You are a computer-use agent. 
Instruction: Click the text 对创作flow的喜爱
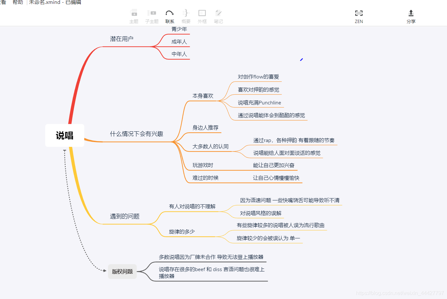tap(258, 77)
